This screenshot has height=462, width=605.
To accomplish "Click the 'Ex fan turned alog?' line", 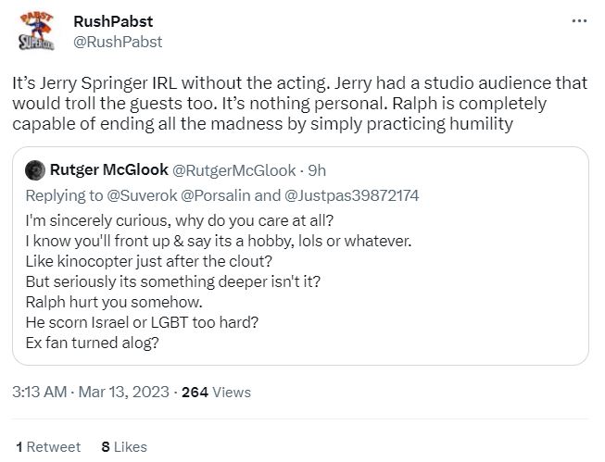I will pyautogui.click(x=93, y=343).
